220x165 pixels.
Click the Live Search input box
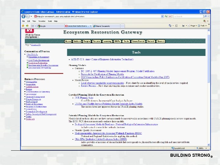point(188,16)
